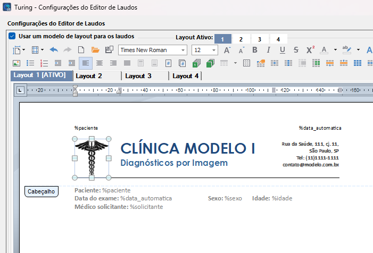Apply strikethrough formatting
This screenshot has height=253, width=373.
[x=296, y=50]
